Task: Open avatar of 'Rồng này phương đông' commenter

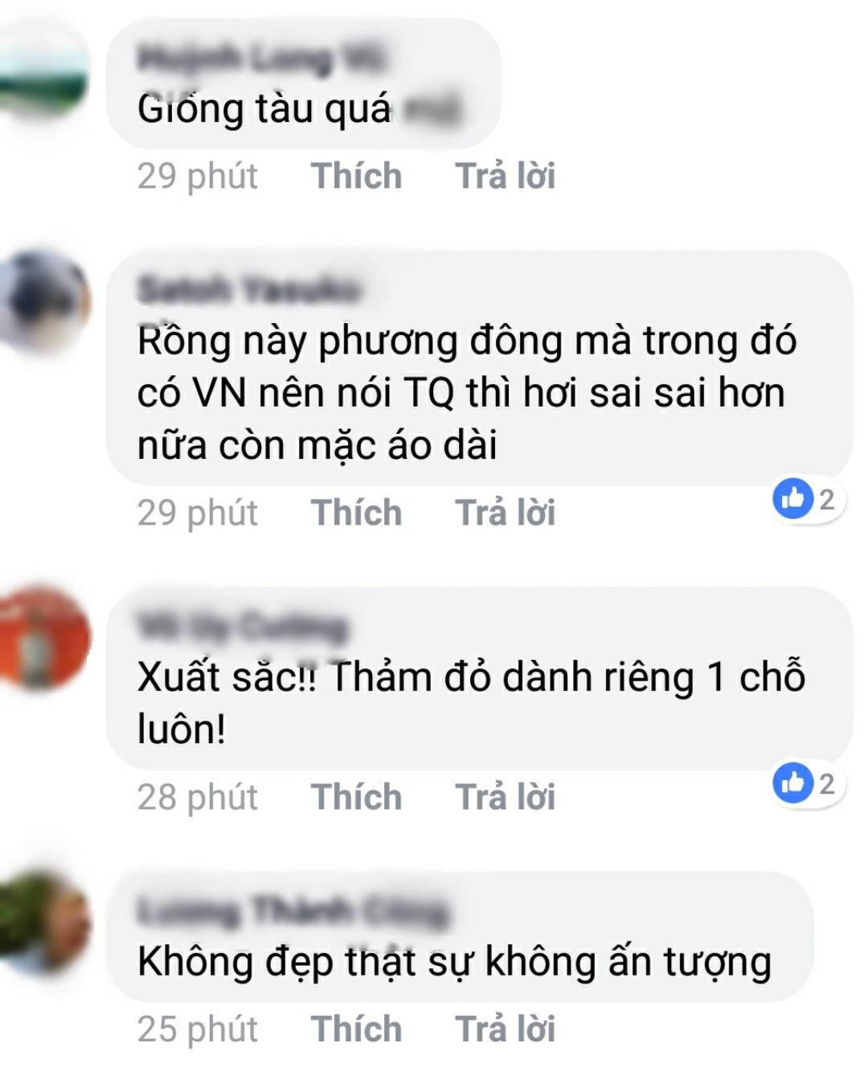Action: tap(44, 301)
